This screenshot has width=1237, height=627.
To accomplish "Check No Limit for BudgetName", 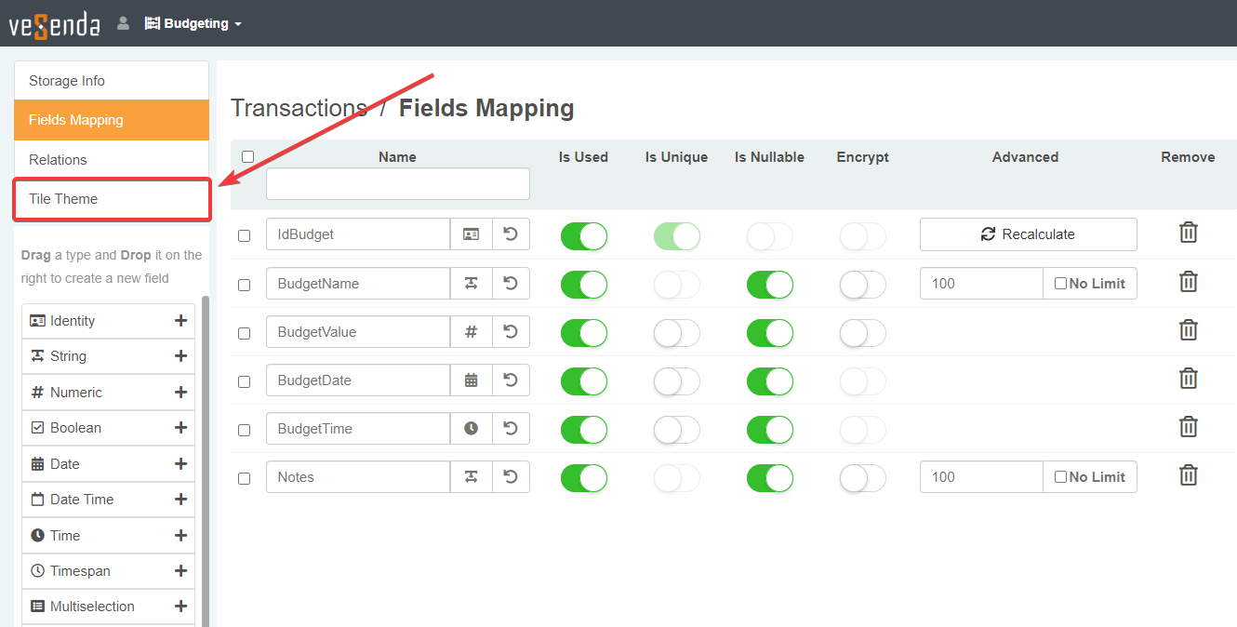I will (1061, 284).
